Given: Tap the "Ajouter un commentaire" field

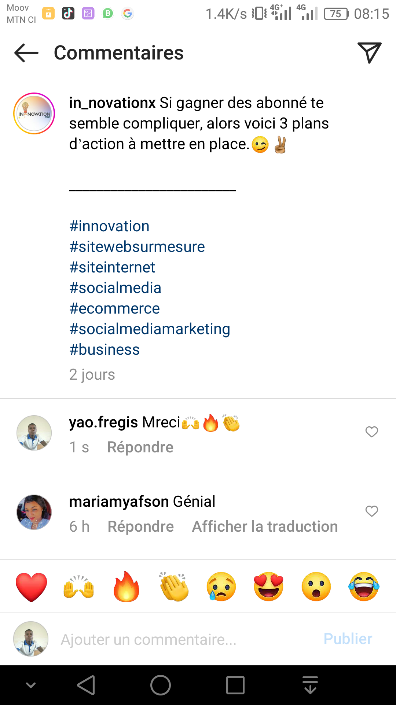Looking at the screenshot, I should tap(183, 639).
